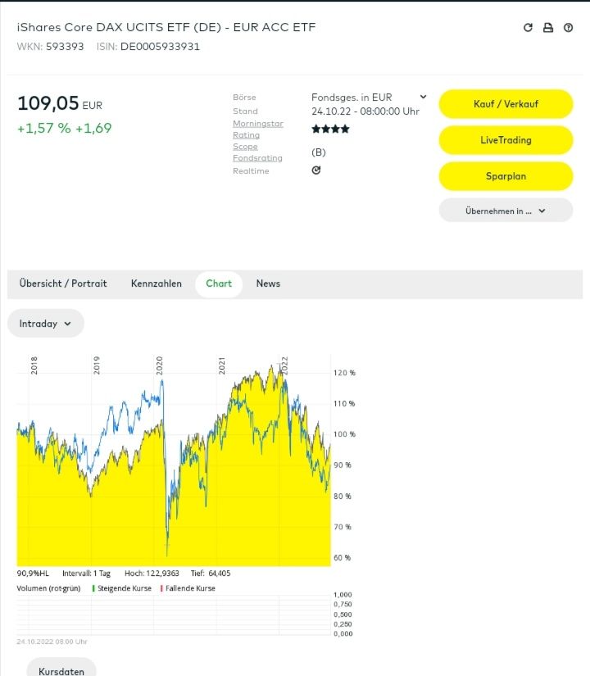Select the Chart tab

pos(219,284)
